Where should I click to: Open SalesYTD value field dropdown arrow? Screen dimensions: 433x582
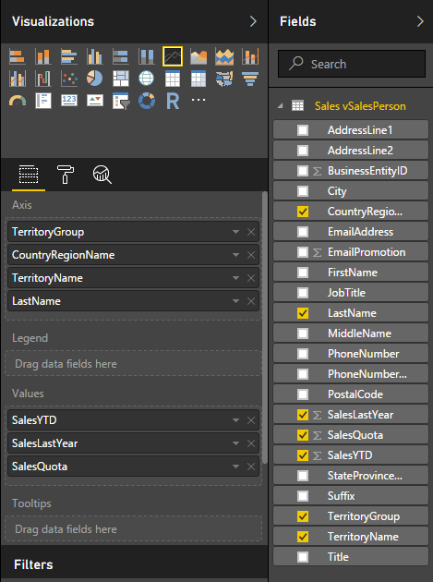click(x=235, y=420)
